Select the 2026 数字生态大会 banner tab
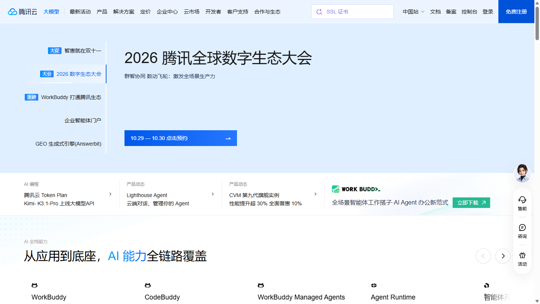This screenshot has width=540, height=304. point(71,74)
